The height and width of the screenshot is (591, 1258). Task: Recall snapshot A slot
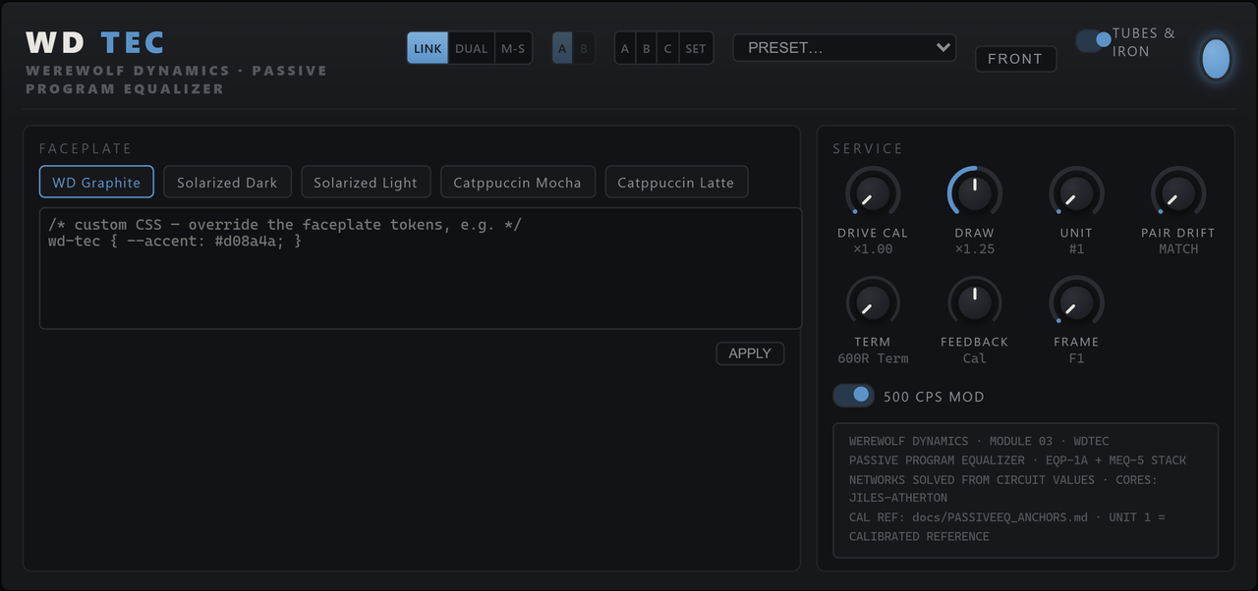(x=625, y=48)
